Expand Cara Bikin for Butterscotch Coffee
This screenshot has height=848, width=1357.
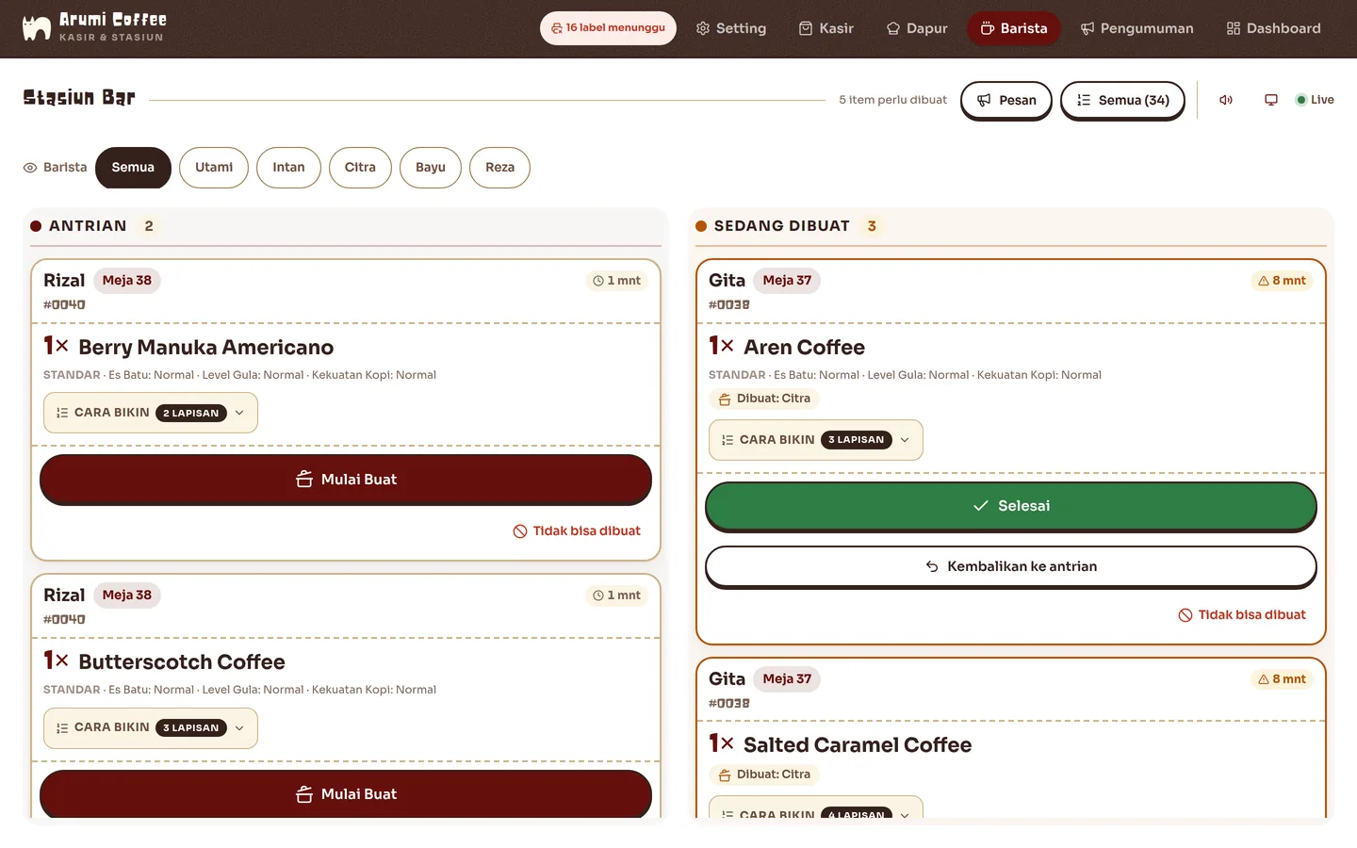(151, 728)
